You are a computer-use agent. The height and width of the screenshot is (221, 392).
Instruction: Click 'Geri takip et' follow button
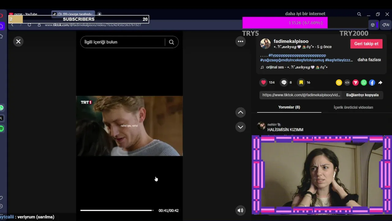point(366,44)
